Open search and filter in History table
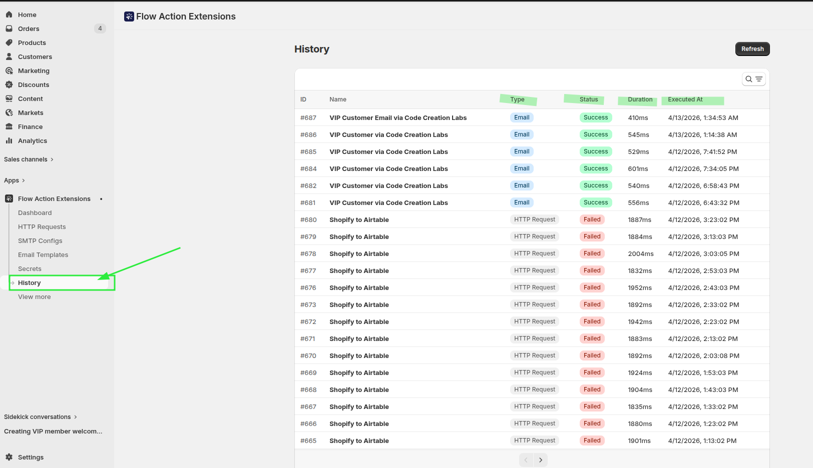 (x=754, y=79)
